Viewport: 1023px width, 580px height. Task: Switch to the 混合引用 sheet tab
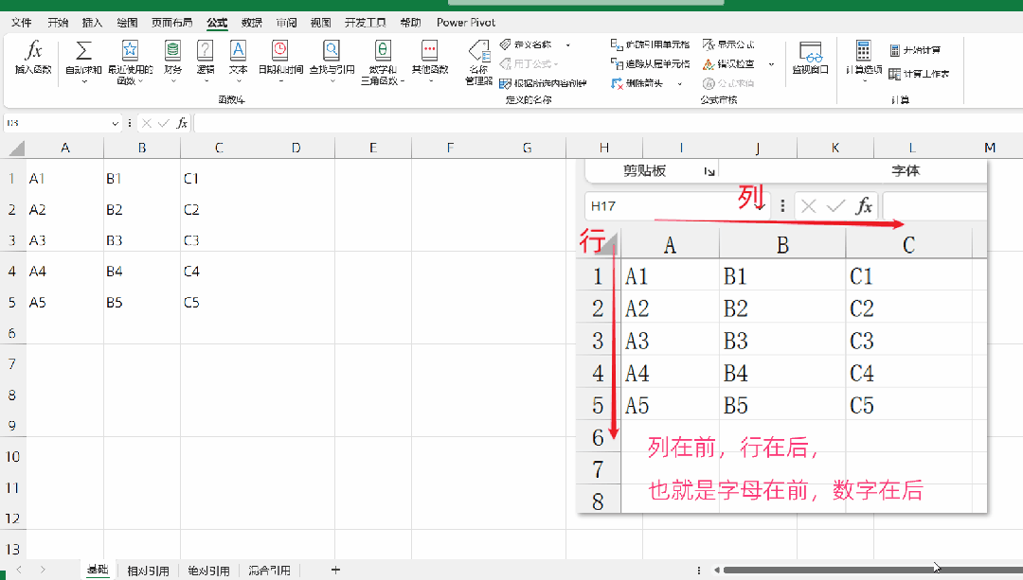(x=269, y=571)
